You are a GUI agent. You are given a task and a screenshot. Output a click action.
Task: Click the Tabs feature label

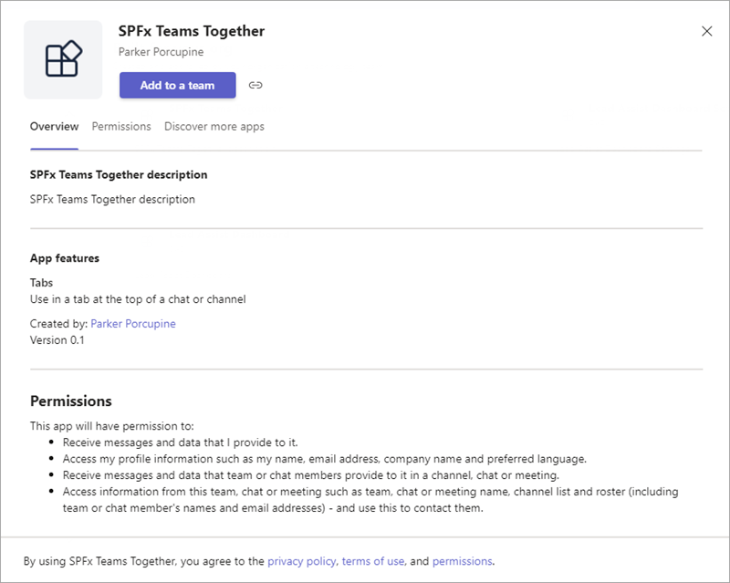coord(41,283)
